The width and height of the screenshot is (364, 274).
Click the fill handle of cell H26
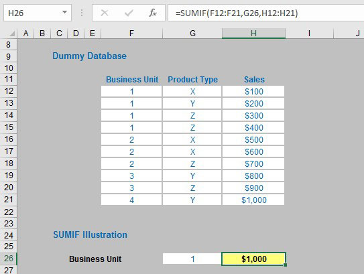[286, 265]
